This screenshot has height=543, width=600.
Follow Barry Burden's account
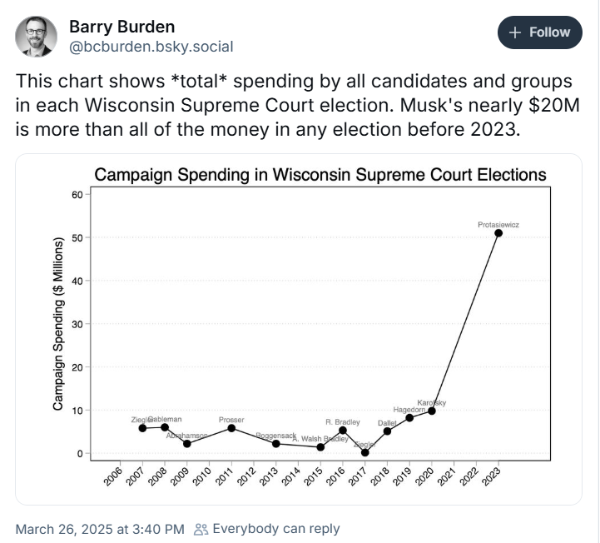coord(538,32)
